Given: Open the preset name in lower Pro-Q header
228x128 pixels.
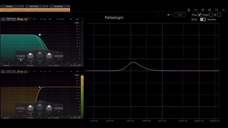Looking at the screenshot, I should [60, 71].
